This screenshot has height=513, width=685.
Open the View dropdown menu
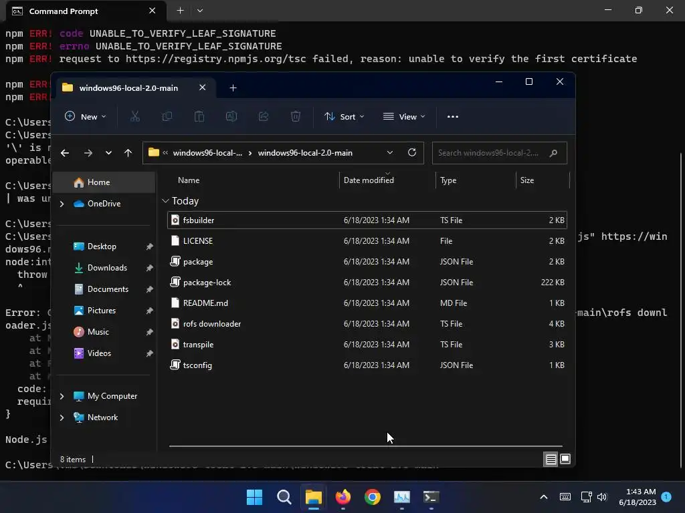pos(404,116)
